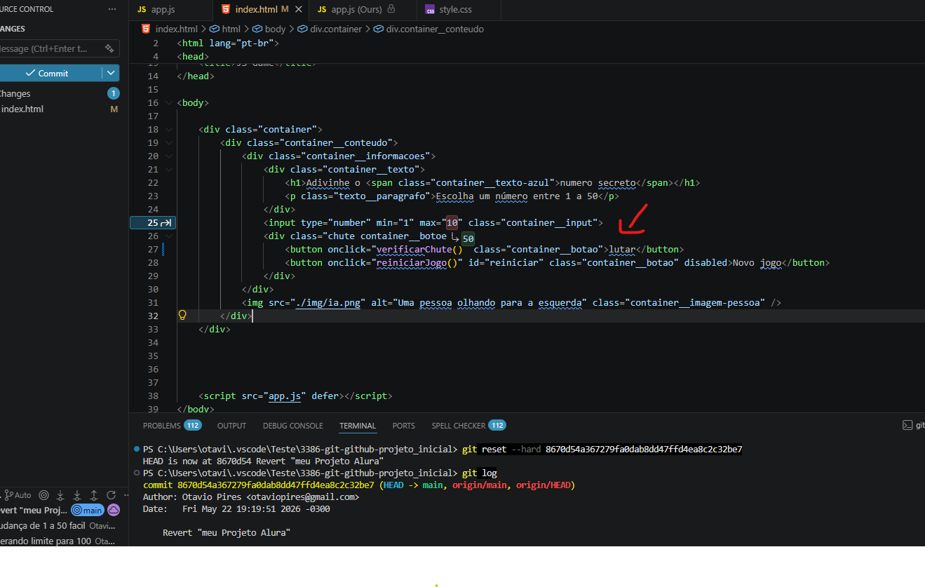The image size is (925, 587).
Task: Select the index.html editor tab
Action: (261, 9)
